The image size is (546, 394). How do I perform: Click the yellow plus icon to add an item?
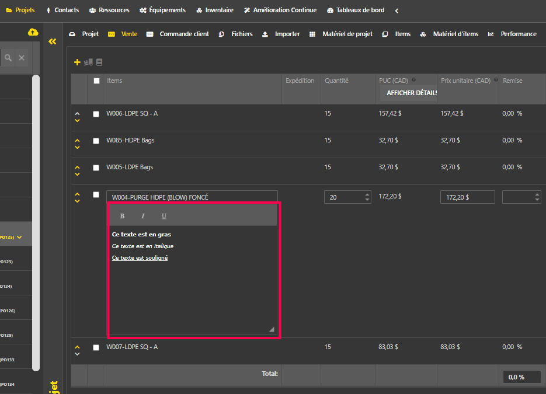point(77,62)
